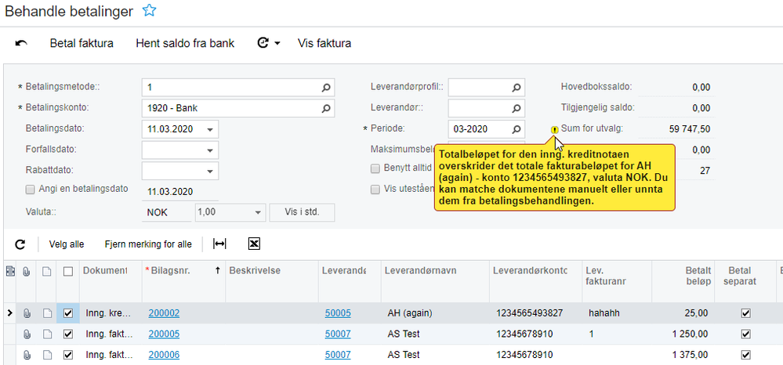The height and width of the screenshot is (365, 783).
Task: Open voucher link 200005
Action: point(164,334)
